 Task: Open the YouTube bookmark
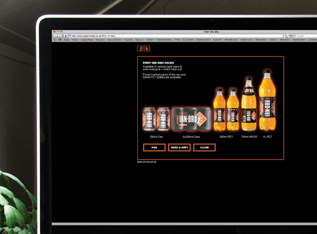point(128,40)
